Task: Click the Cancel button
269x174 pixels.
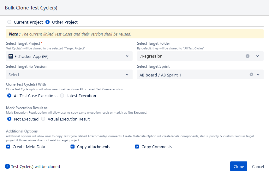Action: pos(258,166)
